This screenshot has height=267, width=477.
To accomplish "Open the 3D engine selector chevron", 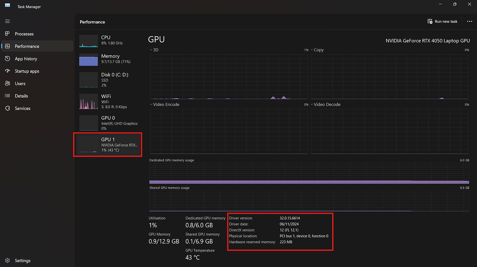I will tap(151, 50).
